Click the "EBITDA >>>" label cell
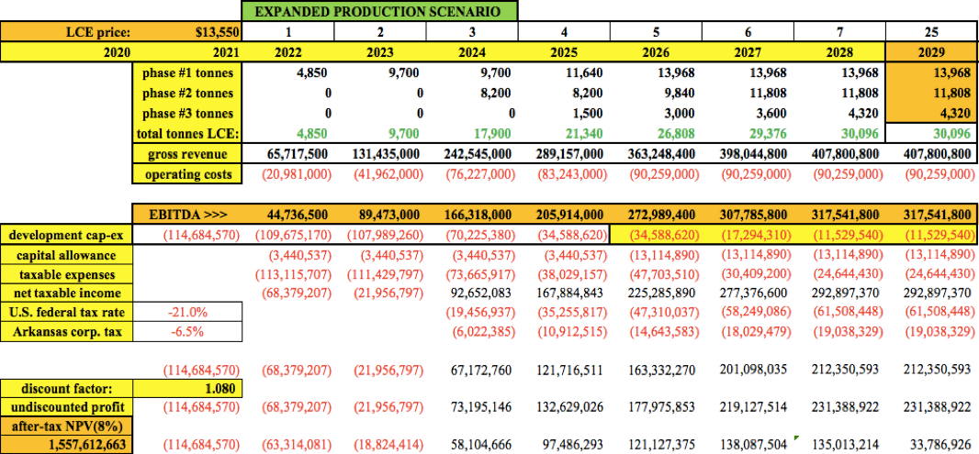The image size is (979, 454). (189, 214)
